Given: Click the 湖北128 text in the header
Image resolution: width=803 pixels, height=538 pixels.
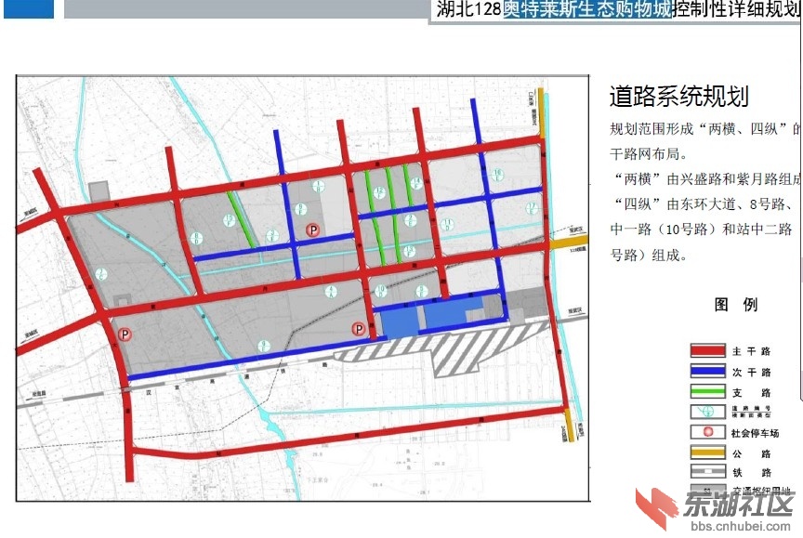Looking at the screenshot, I should [468, 9].
